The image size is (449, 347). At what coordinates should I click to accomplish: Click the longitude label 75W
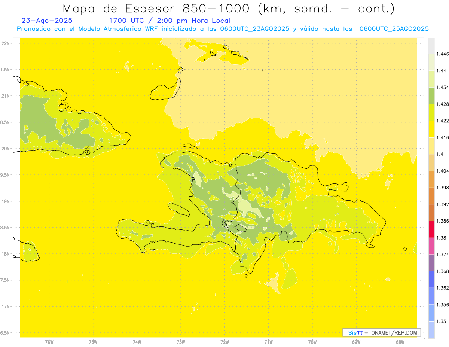tap(93, 342)
